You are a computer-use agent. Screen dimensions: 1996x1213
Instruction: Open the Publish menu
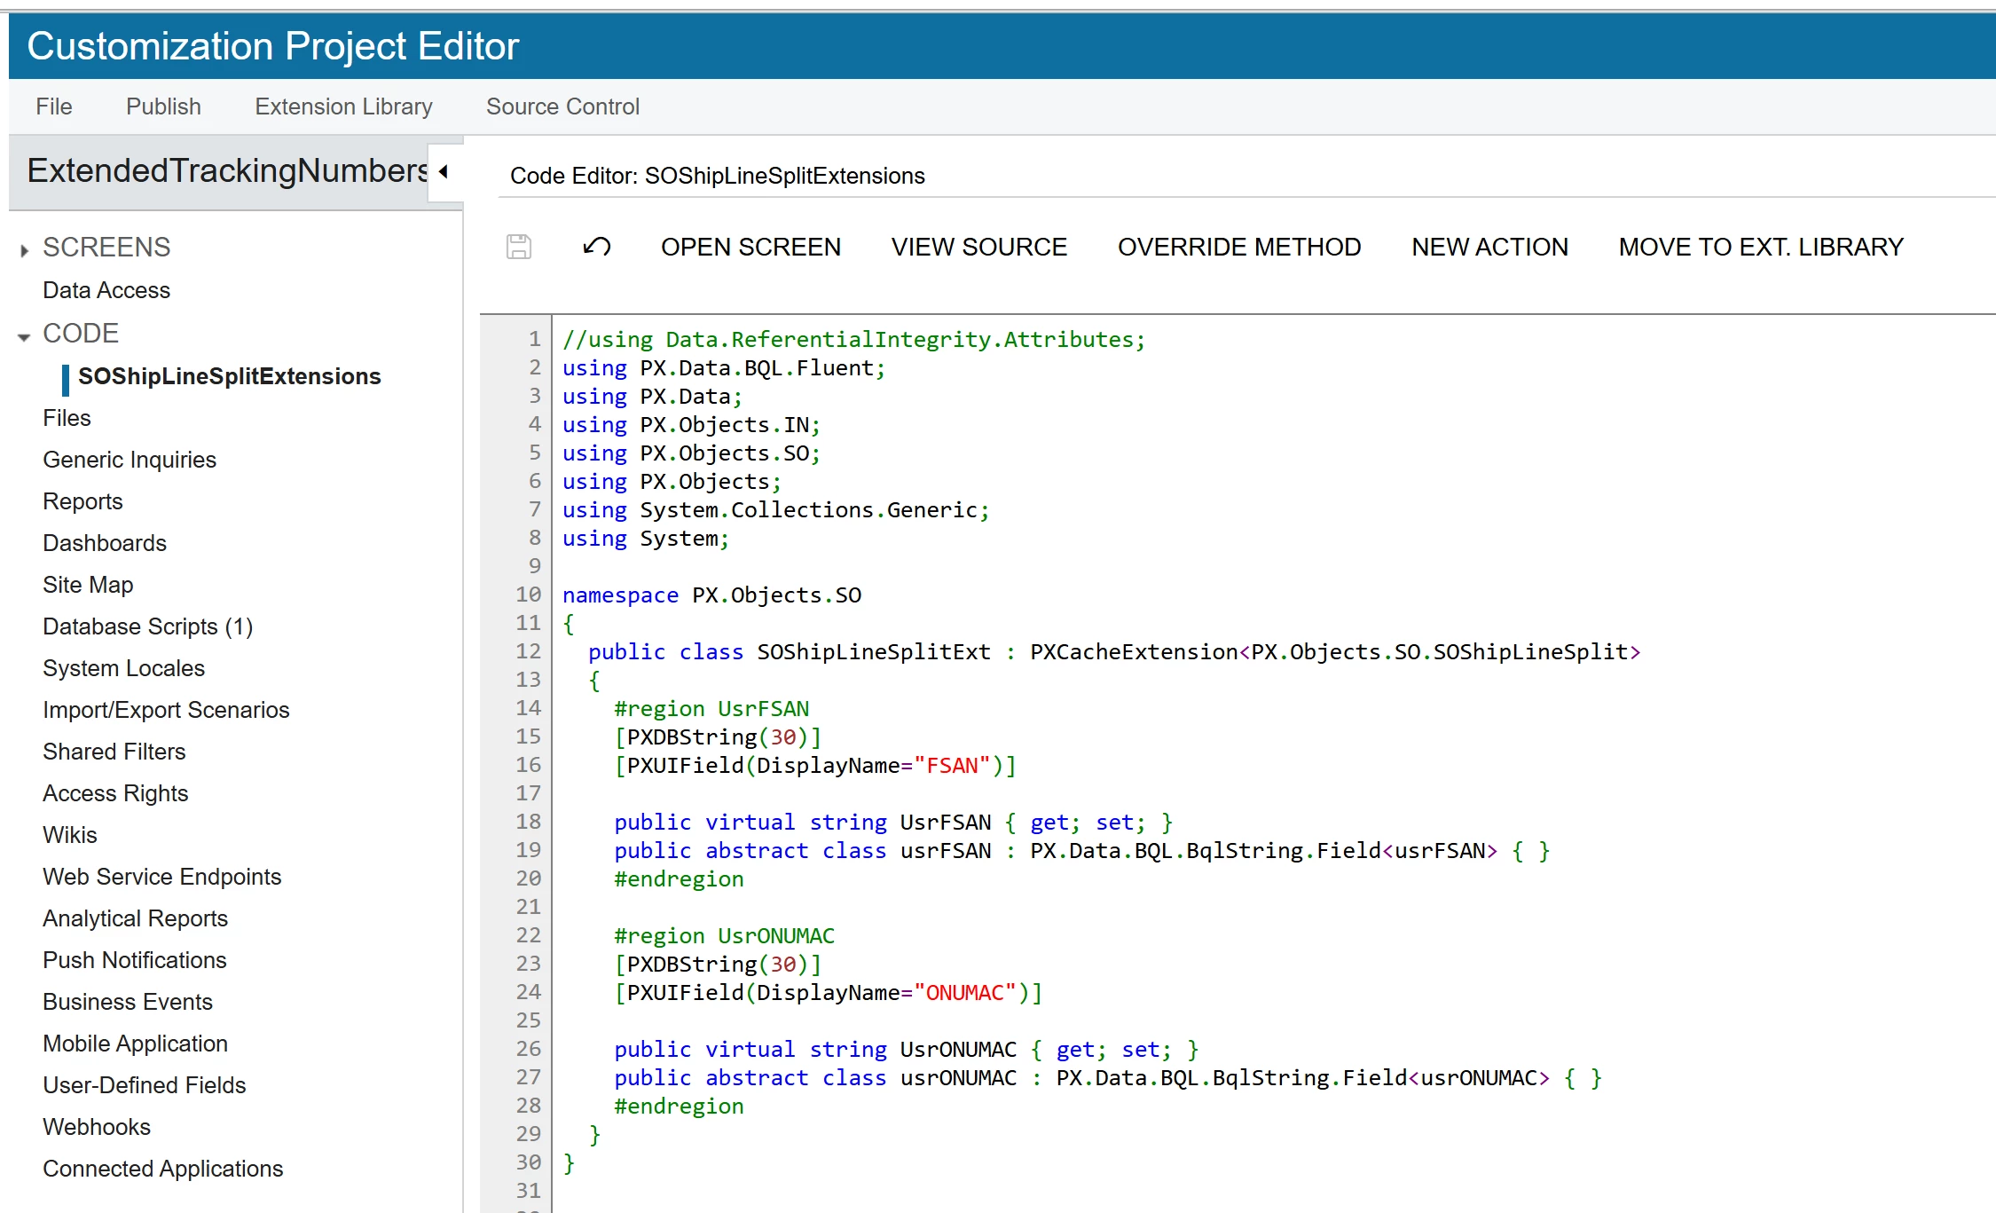[163, 106]
